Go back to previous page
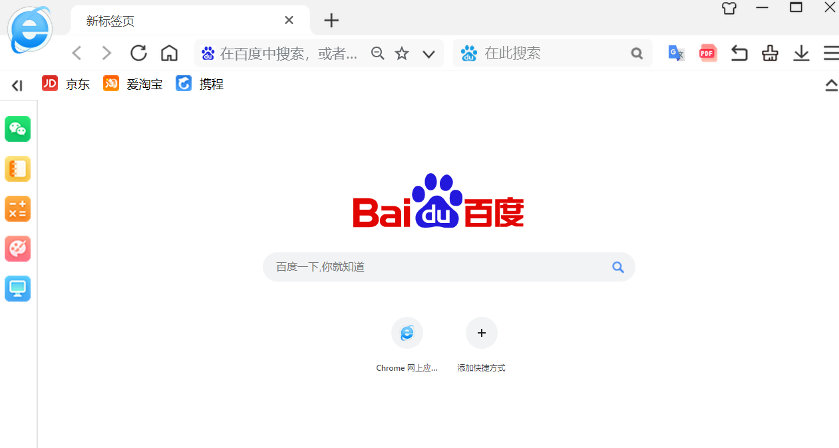Image resolution: width=839 pixels, height=448 pixels. click(77, 53)
